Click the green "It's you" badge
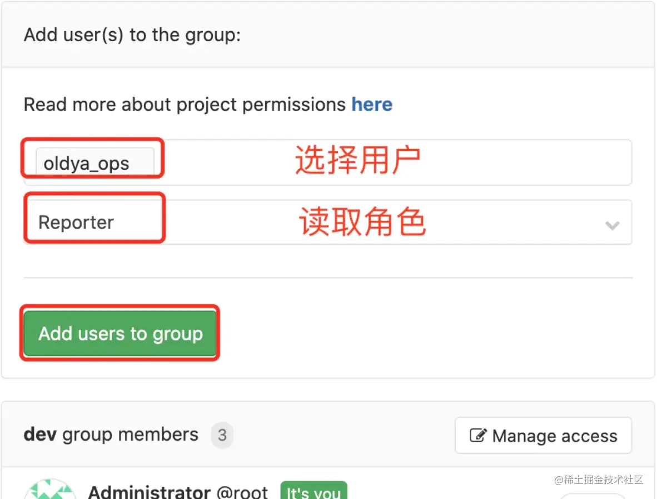Viewport: 657px width, 499px height. pos(314,492)
